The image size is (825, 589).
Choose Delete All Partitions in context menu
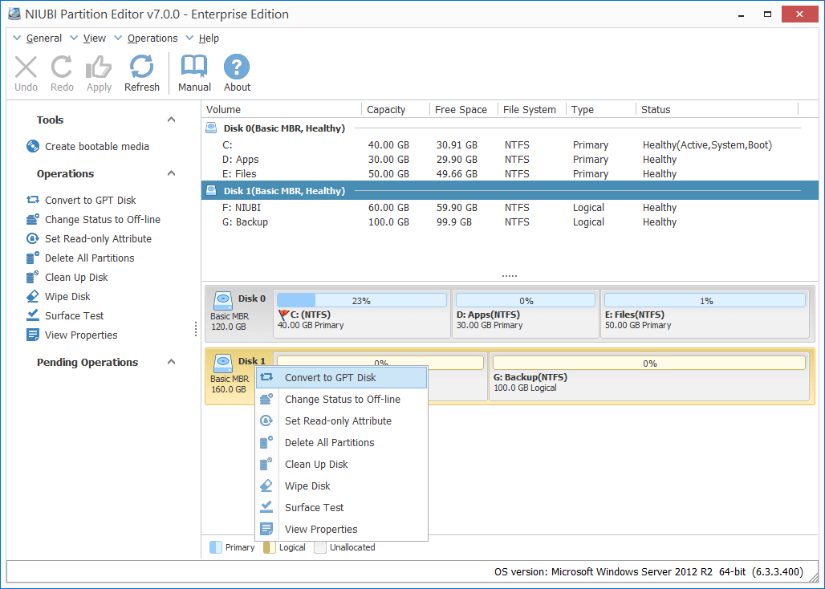[341, 442]
